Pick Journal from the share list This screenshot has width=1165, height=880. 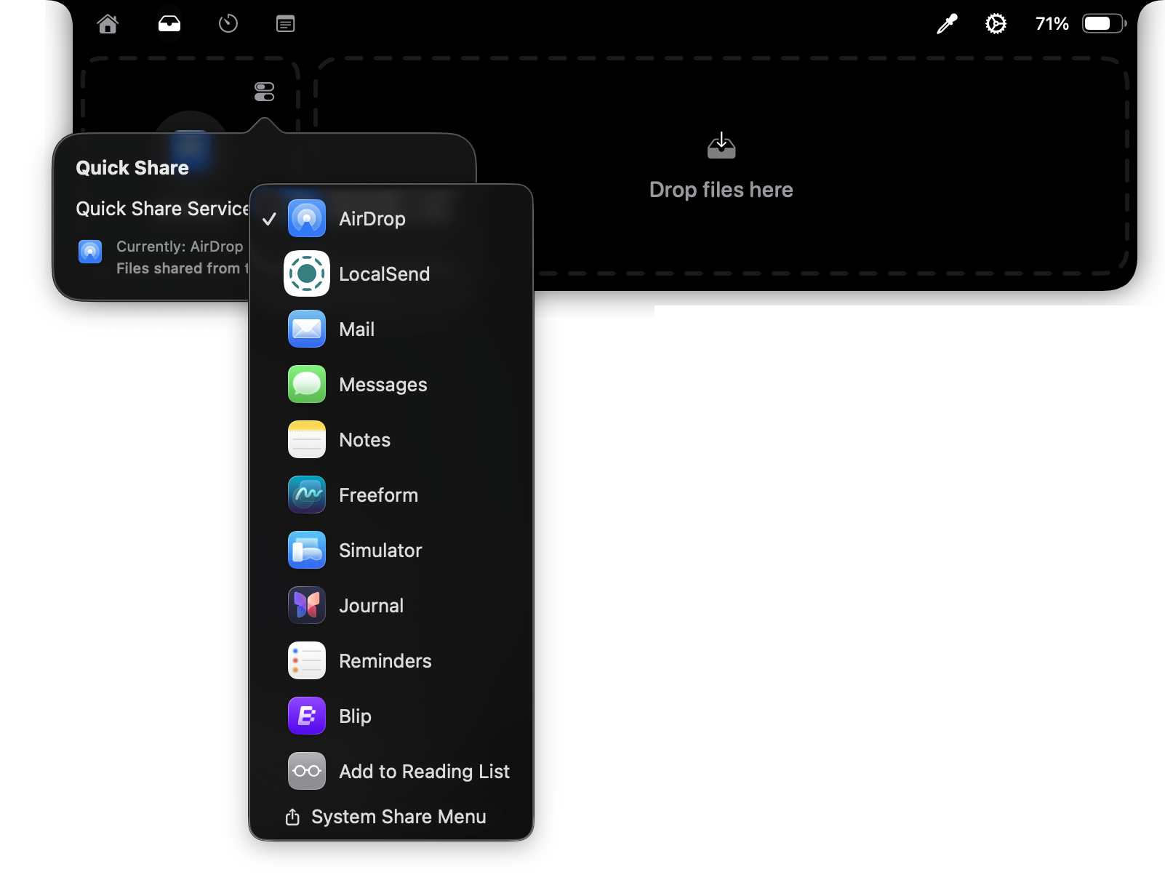(391, 606)
